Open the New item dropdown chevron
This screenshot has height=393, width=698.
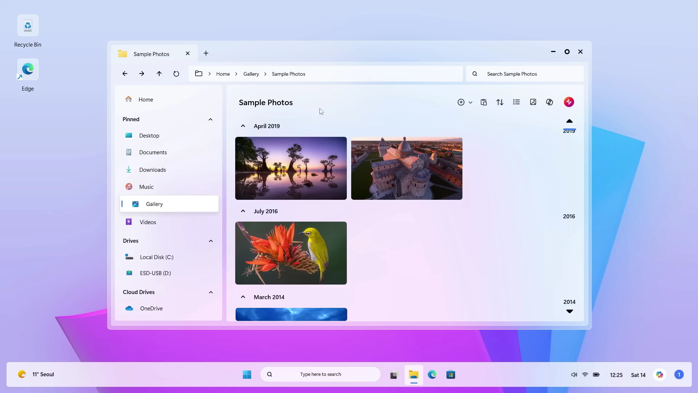pos(471,102)
